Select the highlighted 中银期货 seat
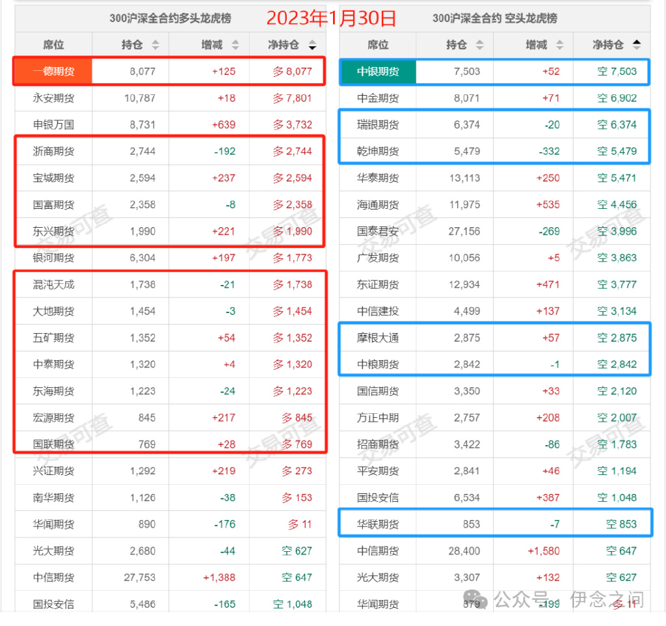Viewport: 666px width, 626px height. click(378, 72)
